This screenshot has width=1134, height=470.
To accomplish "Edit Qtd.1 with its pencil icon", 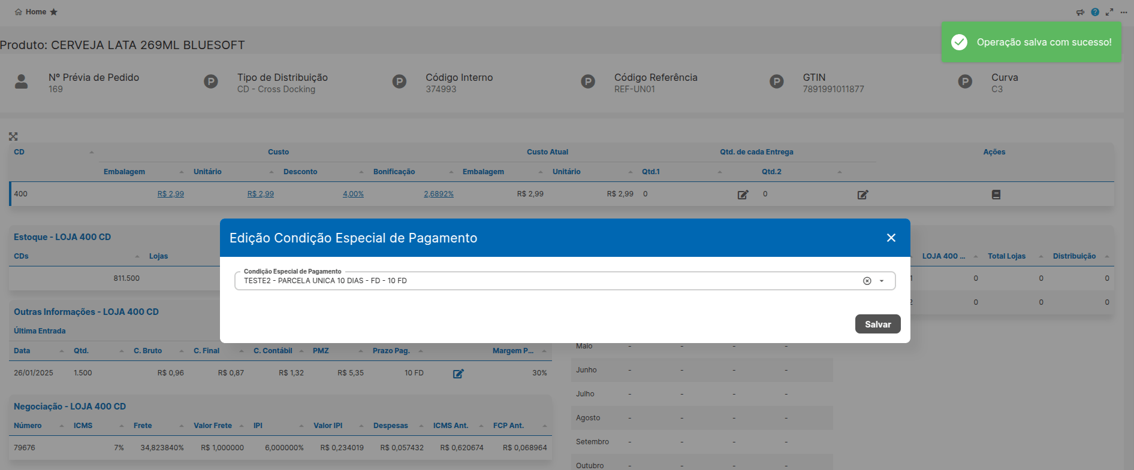I will [743, 195].
